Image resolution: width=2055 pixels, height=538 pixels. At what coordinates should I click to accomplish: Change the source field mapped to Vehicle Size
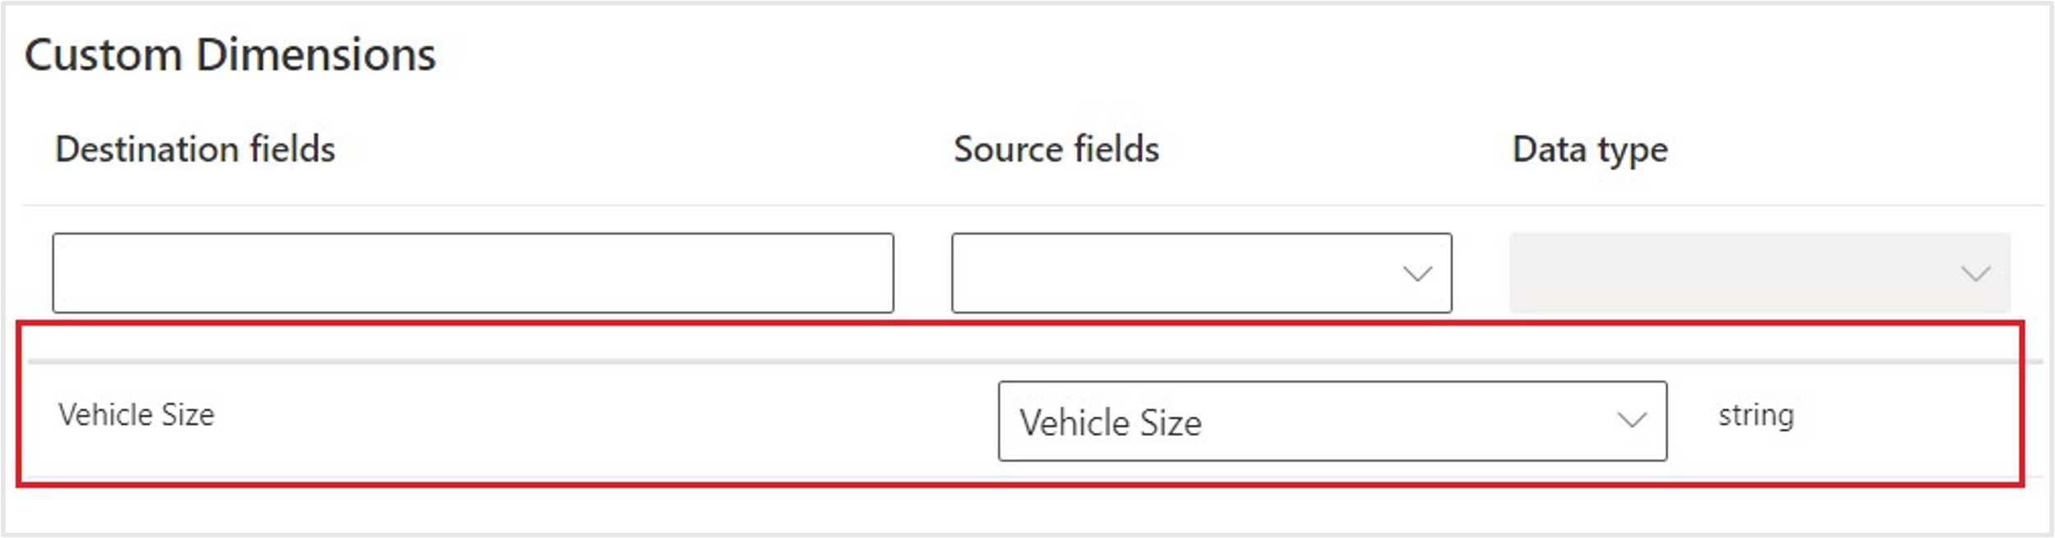[x=1332, y=421]
